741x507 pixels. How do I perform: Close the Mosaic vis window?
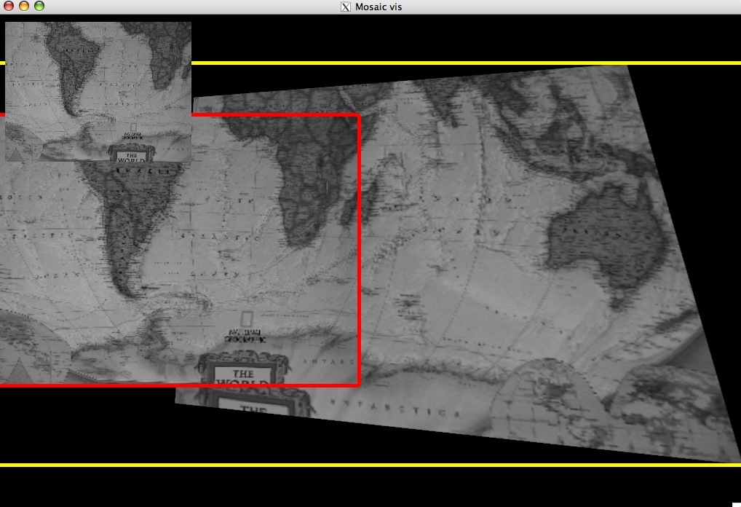click(9, 7)
